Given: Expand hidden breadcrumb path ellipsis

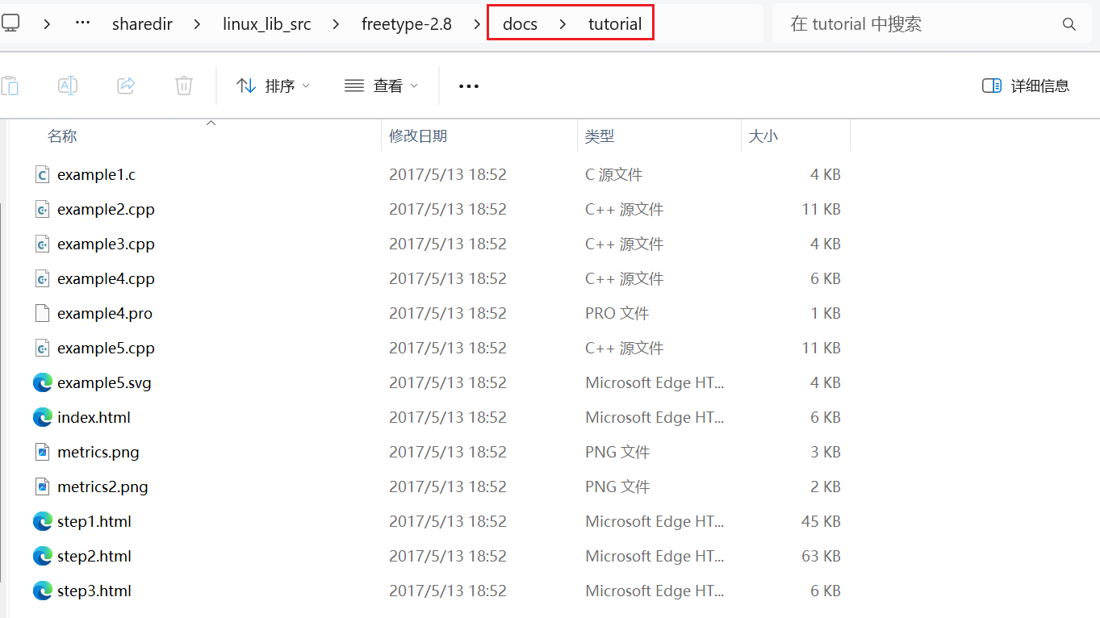Looking at the screenshot, I should pos(82,24).
